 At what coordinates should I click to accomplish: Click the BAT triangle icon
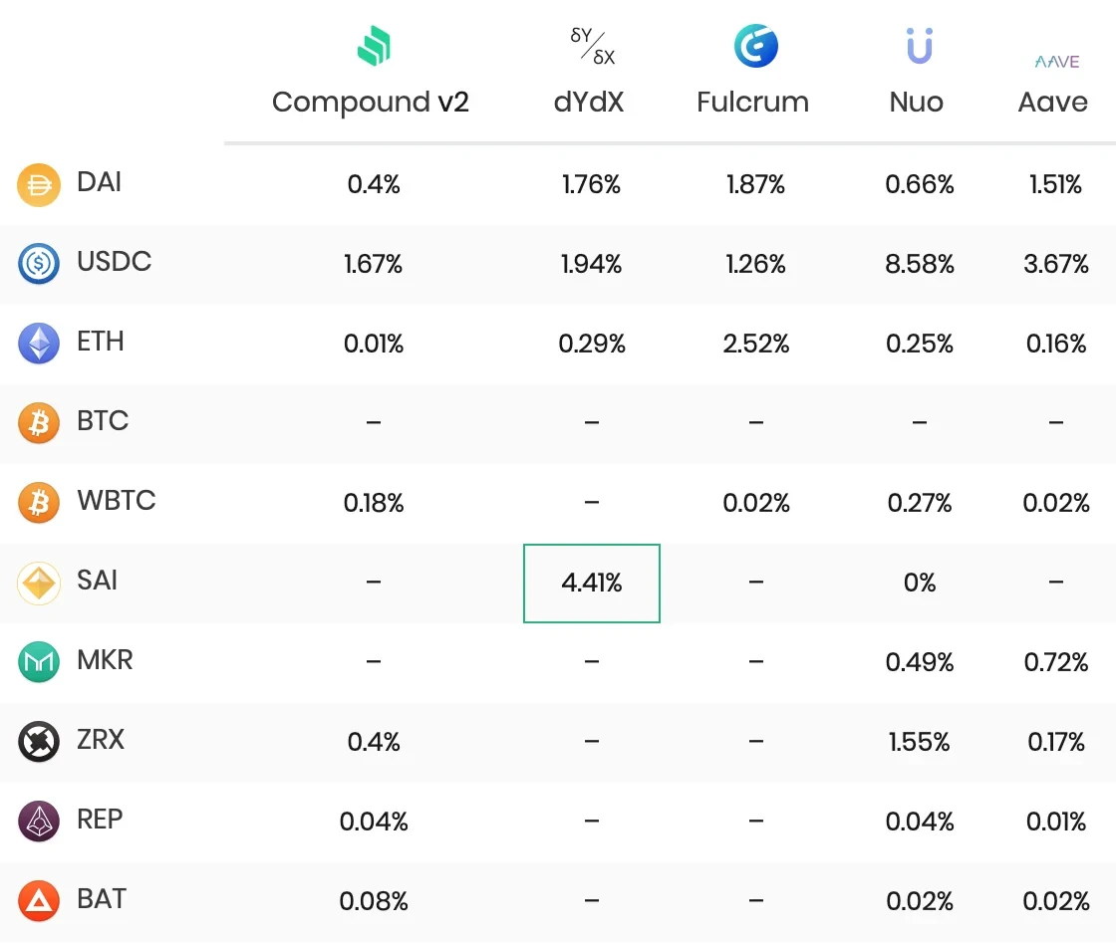(x=39, y=901)
